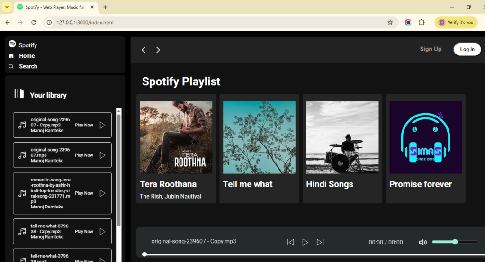Viewport: 485px width, 262px height.
Task: Open Search in the sidebar
Action: tap(27, 66)
